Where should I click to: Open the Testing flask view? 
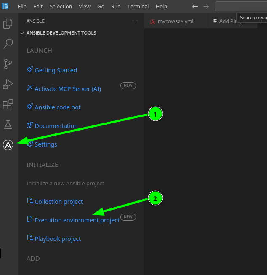pyautogui.click(x=8, y=125)
